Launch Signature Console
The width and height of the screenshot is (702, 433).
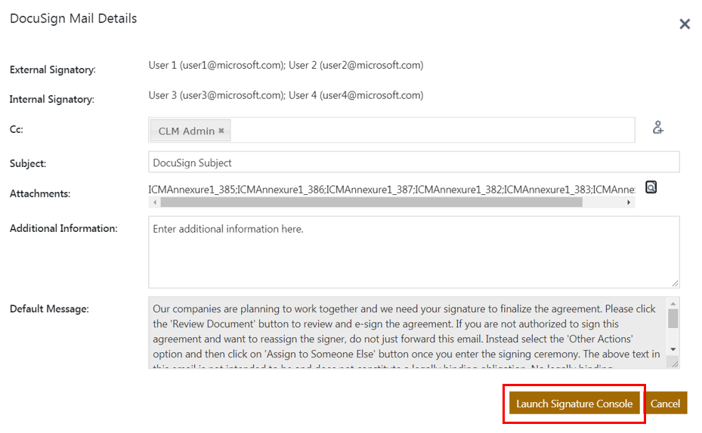[x=574, y=404]
